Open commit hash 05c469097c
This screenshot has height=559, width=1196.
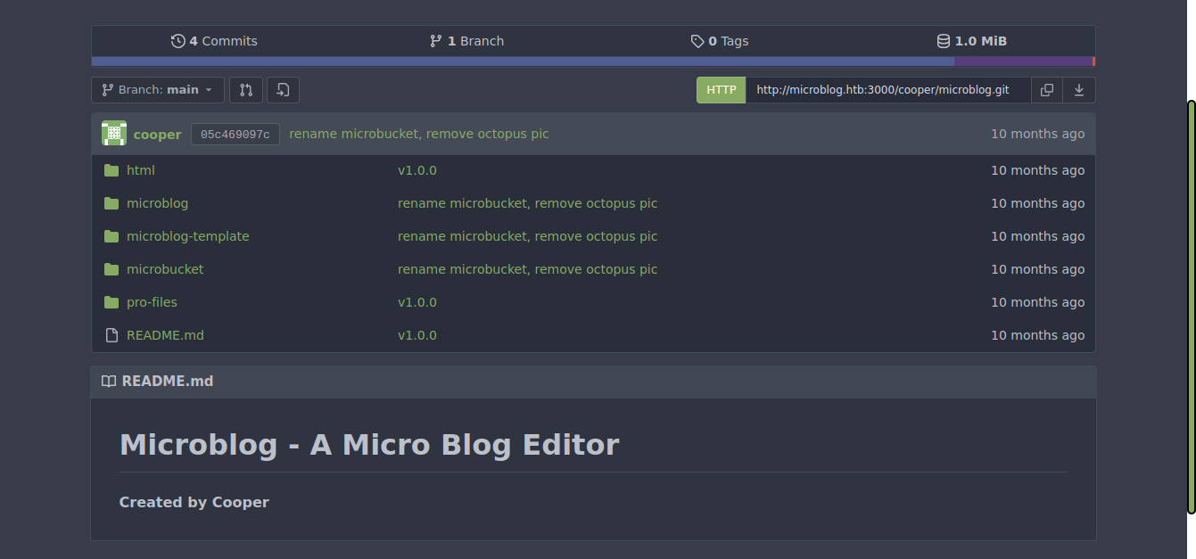coord(235,135)
